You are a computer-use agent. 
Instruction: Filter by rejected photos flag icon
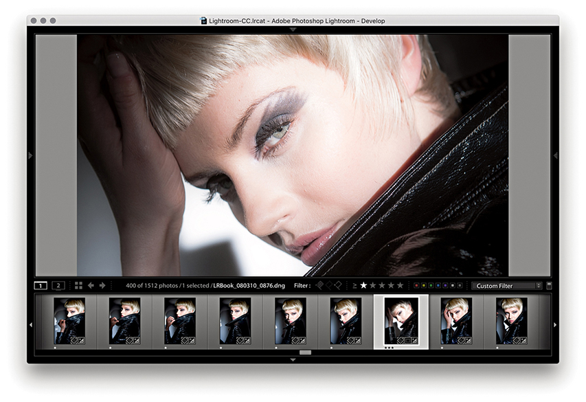pyautogui.click(x=338, y=286)
